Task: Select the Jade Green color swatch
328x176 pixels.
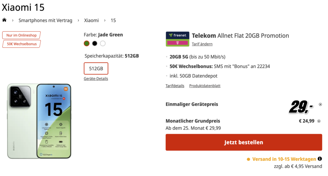Action: 87,44
